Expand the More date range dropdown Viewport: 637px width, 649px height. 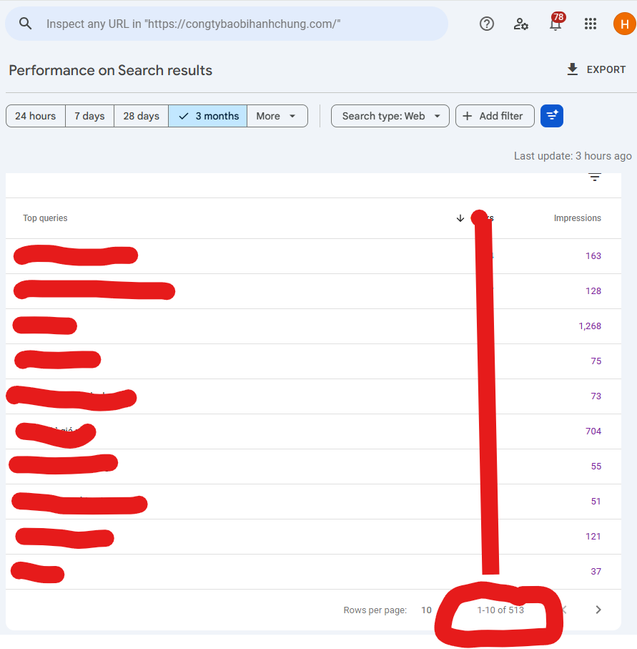click(277, 116)
